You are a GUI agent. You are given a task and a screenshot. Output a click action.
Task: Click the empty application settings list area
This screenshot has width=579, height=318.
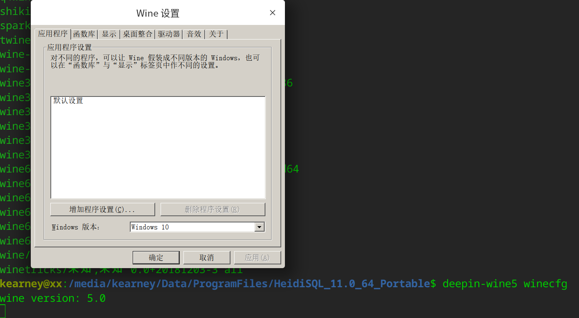click(158, 158)
